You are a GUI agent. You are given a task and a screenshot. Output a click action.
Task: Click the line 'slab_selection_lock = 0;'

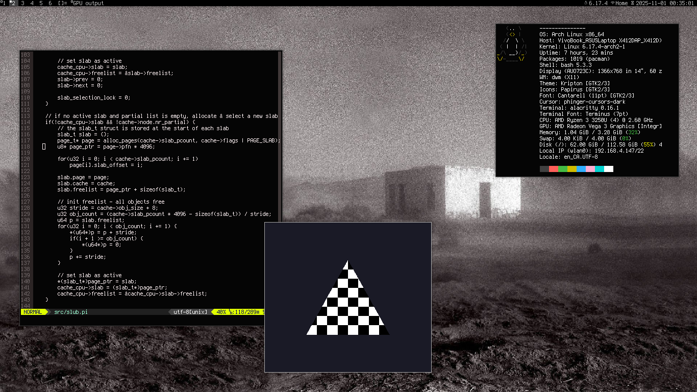click(94, 97)
